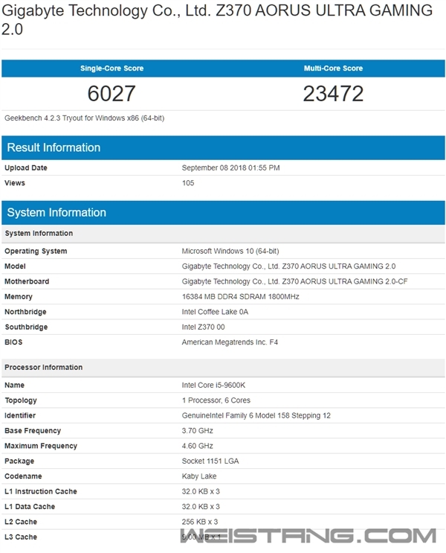
Task: Click the Socket 1151 LGA value
Action: click(x=210, y=461)
